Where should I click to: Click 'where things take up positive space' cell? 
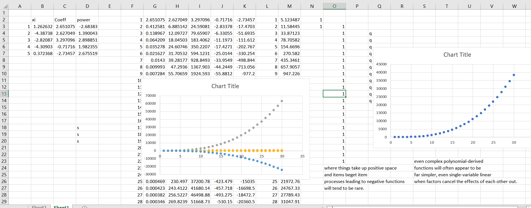click(360, 168)
